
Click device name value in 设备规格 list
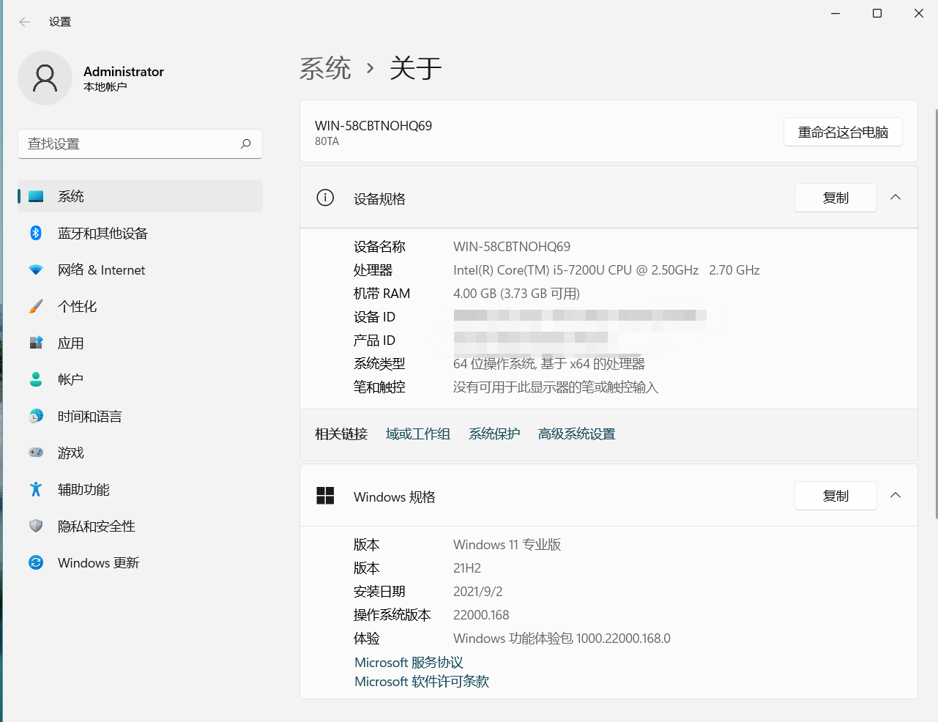pos(512,247)
